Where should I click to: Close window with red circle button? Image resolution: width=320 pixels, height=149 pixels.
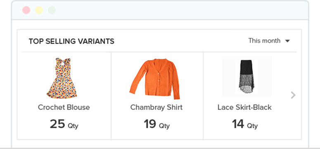(x=26, y=10)
